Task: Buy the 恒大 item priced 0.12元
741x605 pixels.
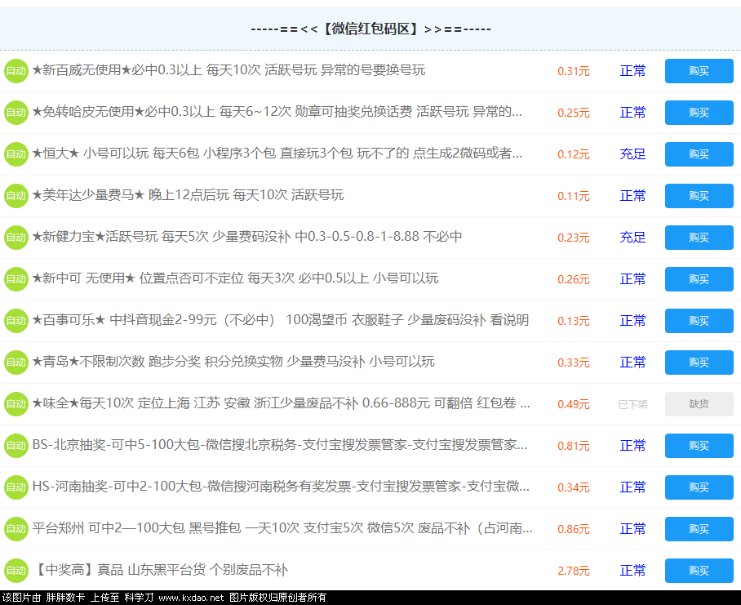Action: 699,154
